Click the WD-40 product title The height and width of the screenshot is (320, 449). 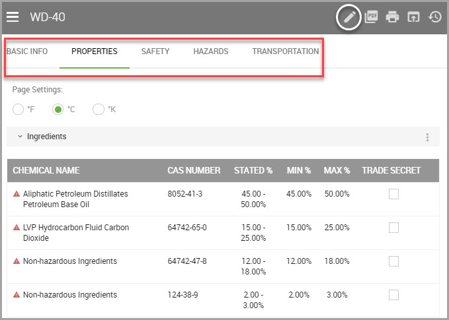pos(48,17)
